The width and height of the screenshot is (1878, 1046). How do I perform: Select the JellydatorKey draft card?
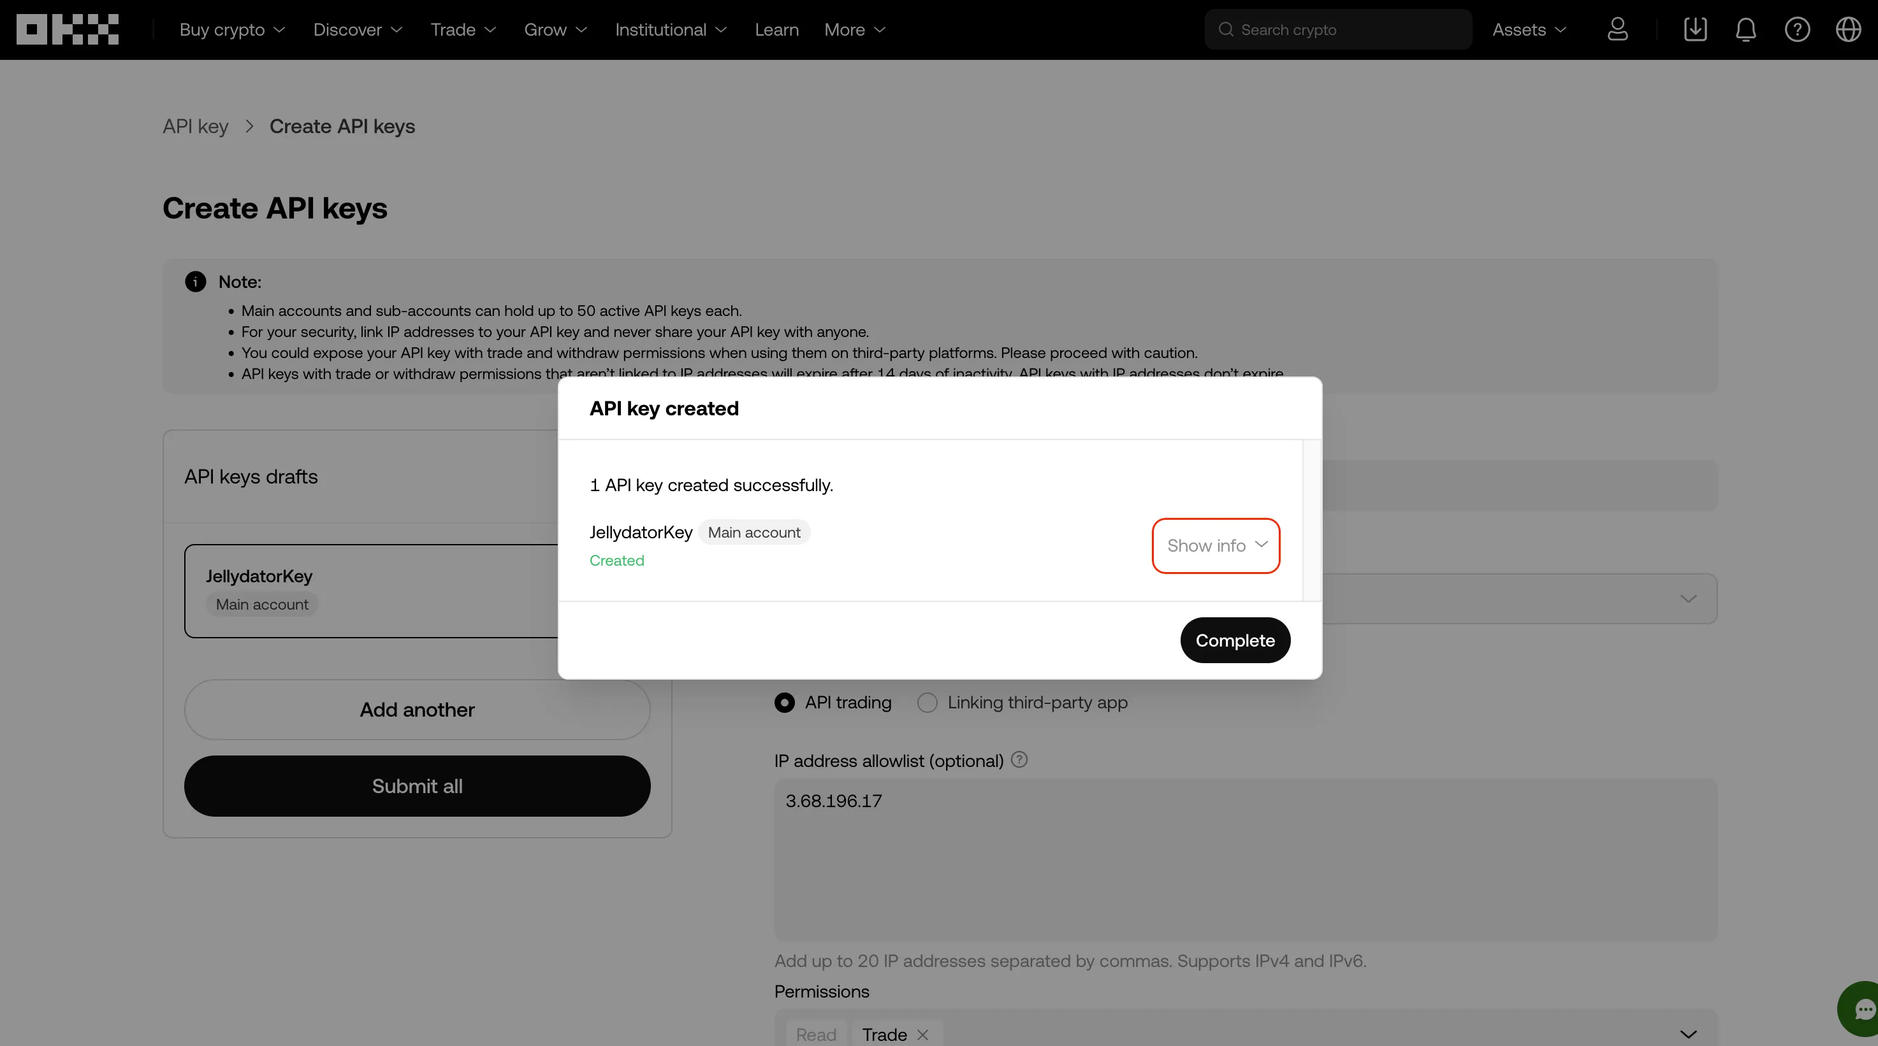coord(372,591)
